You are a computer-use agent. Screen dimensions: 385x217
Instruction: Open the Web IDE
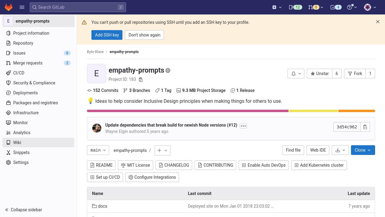coord(318,150)
